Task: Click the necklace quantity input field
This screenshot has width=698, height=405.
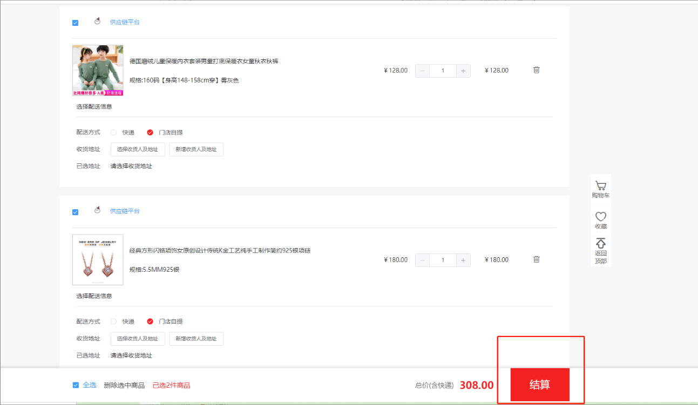Action: 443,260
